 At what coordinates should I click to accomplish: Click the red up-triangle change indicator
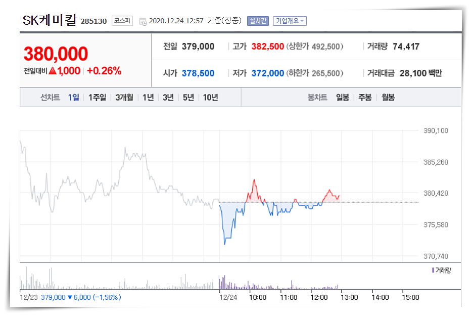pos(53,71)
